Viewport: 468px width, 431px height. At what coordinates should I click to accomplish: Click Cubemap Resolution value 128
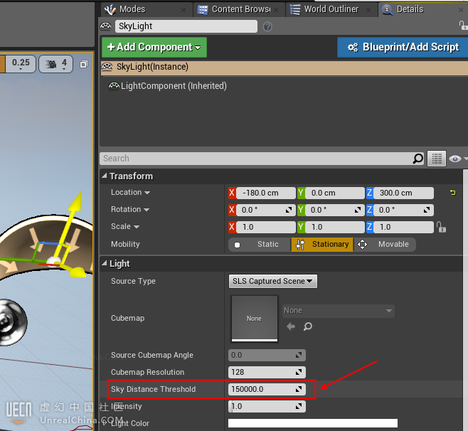[x=267, y=372]
